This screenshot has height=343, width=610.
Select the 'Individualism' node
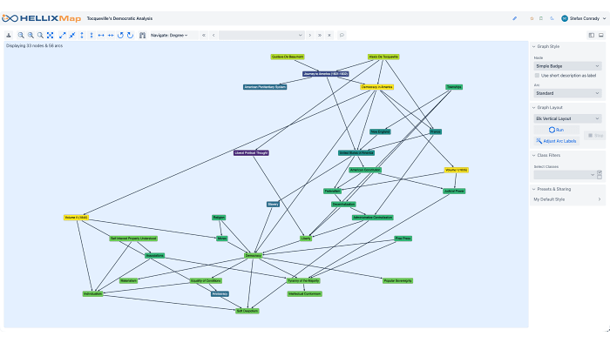point(92,293)
